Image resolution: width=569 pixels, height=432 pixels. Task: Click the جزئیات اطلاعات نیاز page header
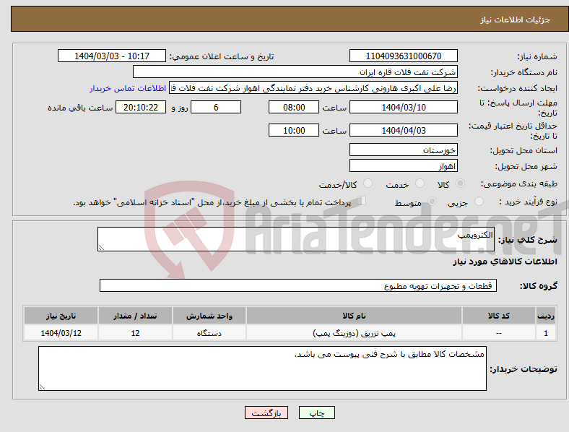(x=516, y=20)
